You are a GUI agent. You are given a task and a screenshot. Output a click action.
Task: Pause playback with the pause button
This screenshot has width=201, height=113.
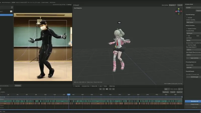tap(107, 89)
